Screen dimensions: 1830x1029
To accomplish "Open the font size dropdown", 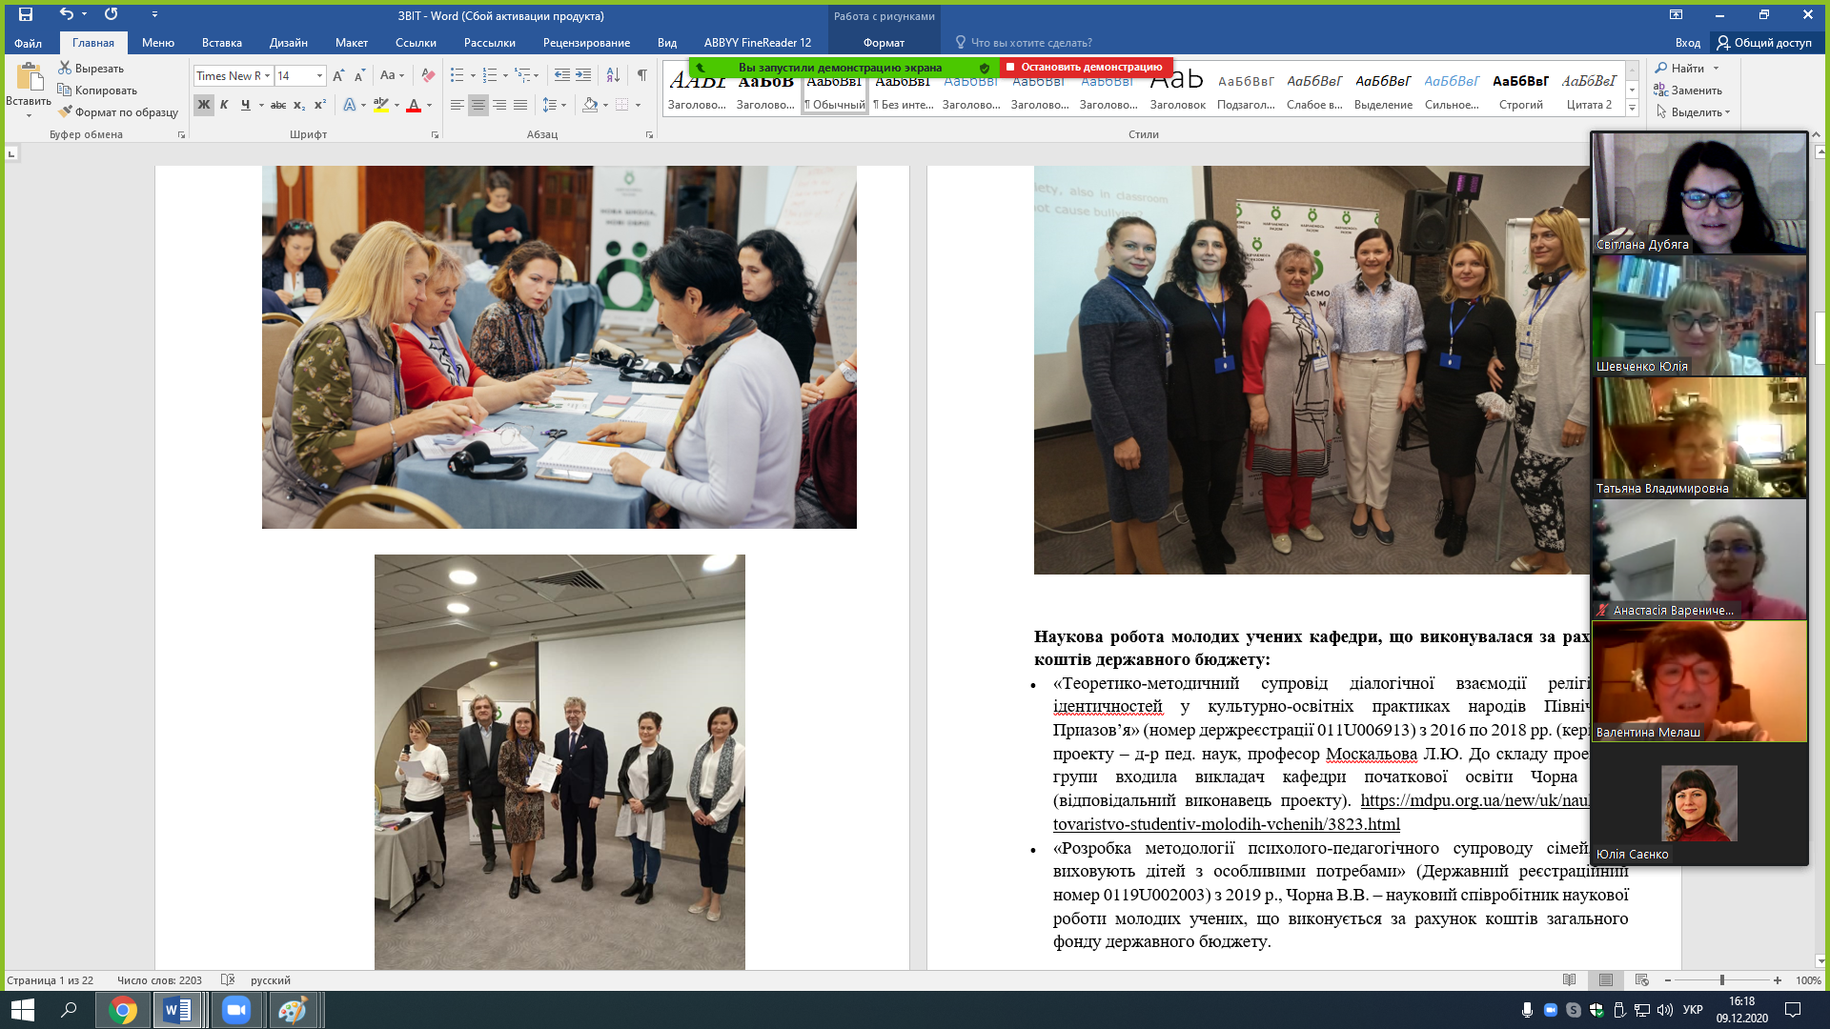I will coord(319,75).
